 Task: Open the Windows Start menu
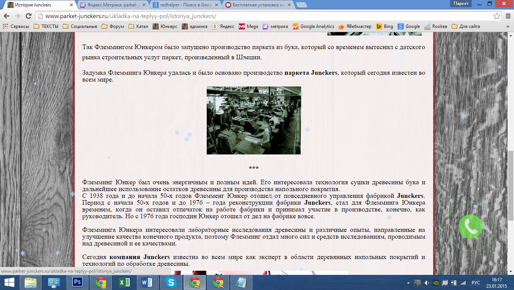click(9, 282)
